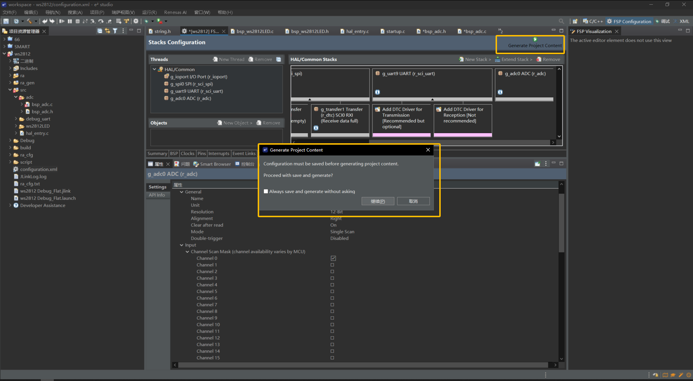Close the Generate Project Content dialog
693x381 pixels.
(x=428, y=150)
